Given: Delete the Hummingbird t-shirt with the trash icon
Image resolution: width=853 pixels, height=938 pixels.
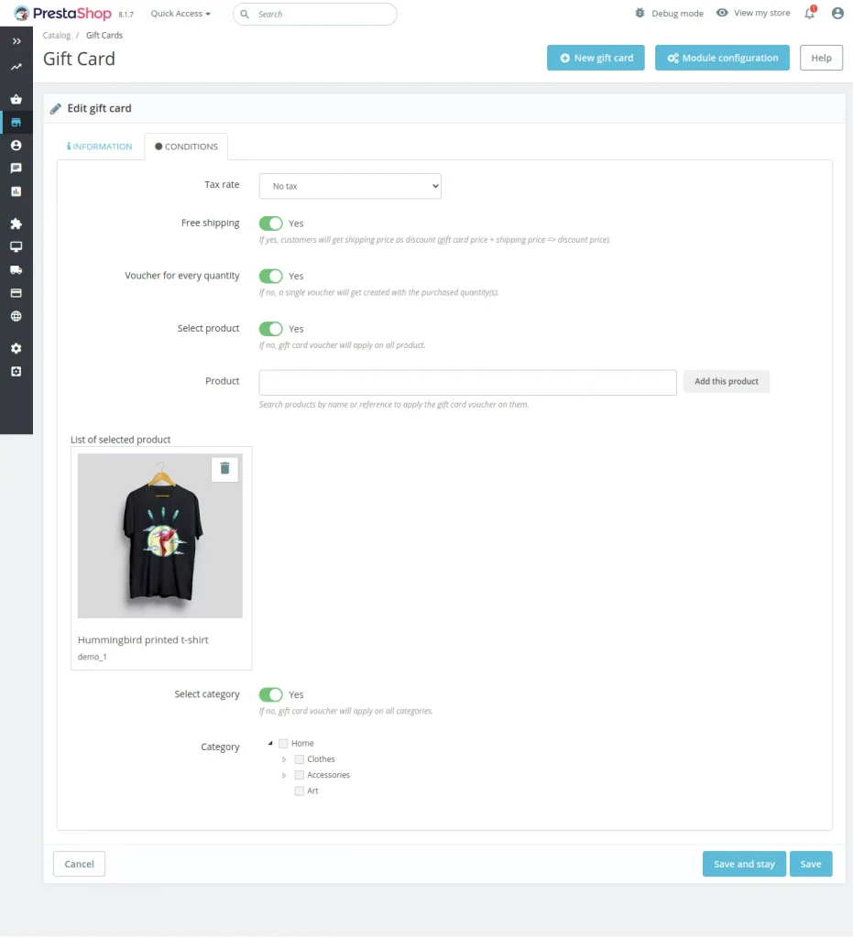Looking at the screenshot, I should click(224, 468).
